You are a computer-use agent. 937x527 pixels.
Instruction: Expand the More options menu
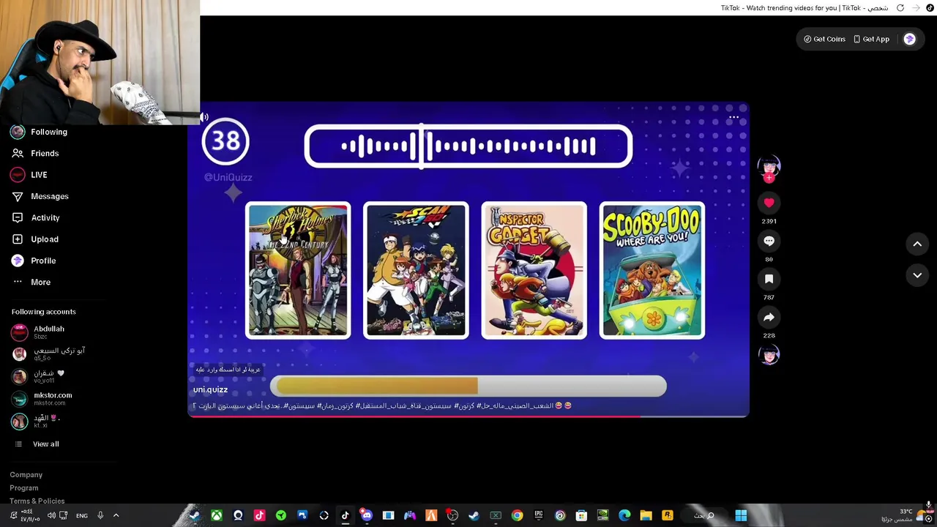point(31,282)
